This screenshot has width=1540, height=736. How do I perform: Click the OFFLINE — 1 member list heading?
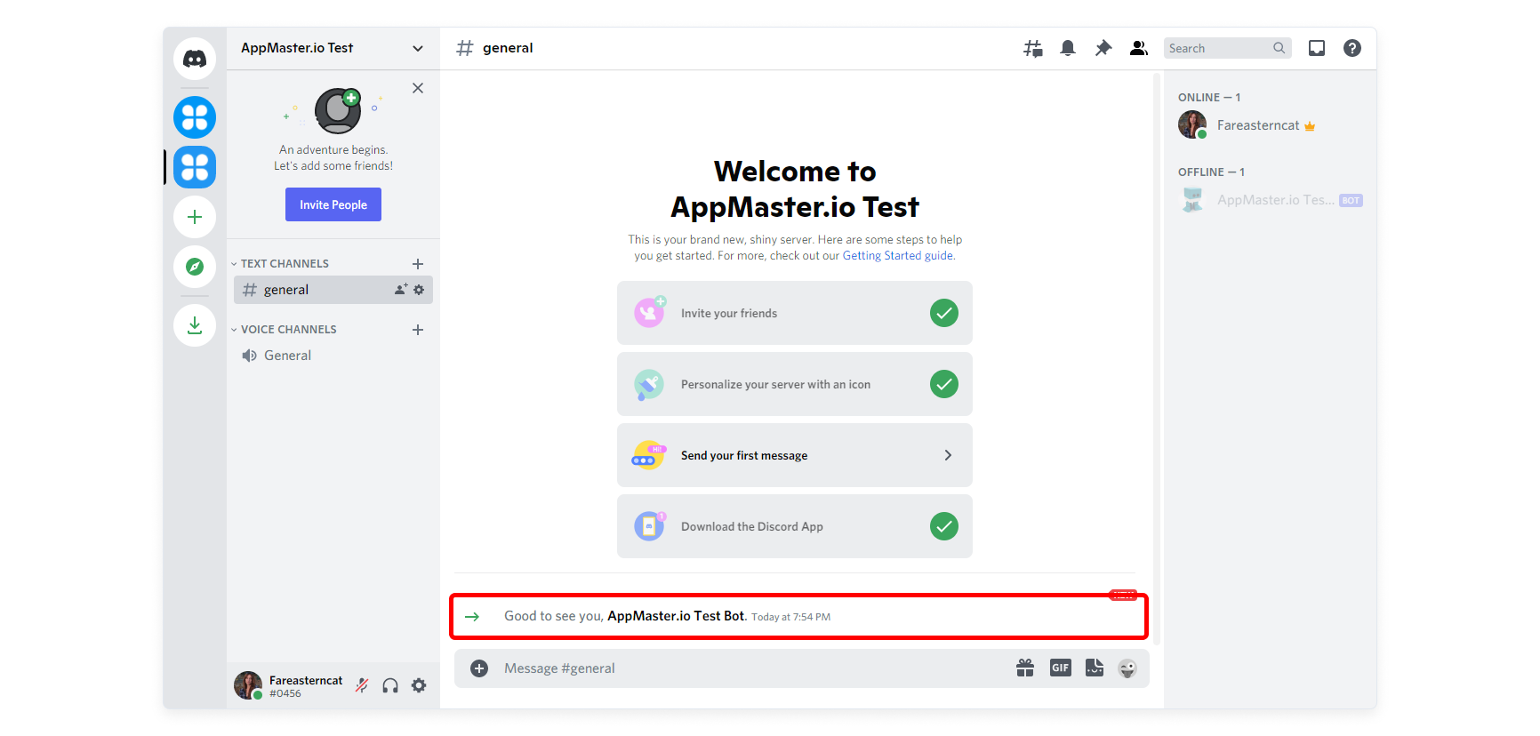tap(1211, 172)
